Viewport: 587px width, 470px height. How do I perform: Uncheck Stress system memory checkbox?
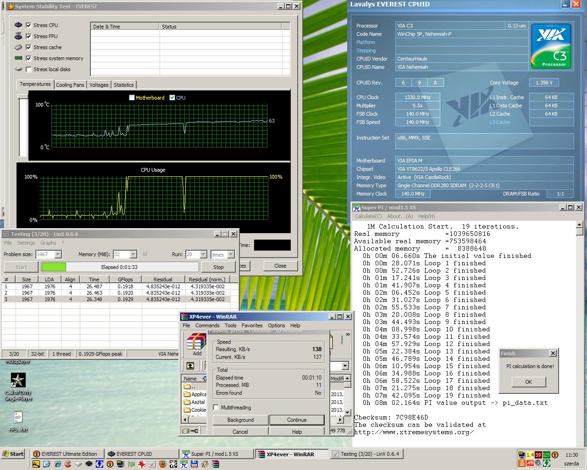click(x=29, y=58)
